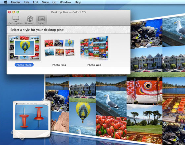Switch to the Styles toolbar tab
Screen dimensions: 185x145
tap(41, 20)
